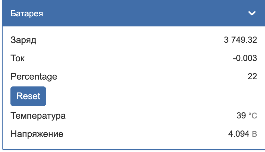The height and width of the screenshot is (152, 265).
Task: Click the blue header bar background
Action: pyautogui.click(x=137, y=13)
